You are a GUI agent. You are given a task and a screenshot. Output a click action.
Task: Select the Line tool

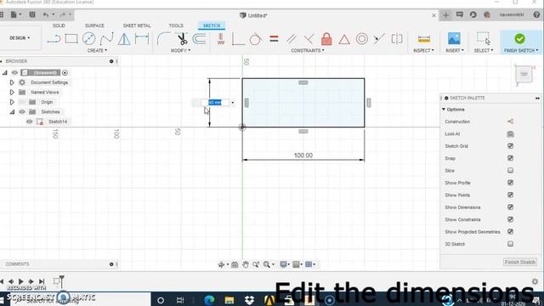[54, 39]
